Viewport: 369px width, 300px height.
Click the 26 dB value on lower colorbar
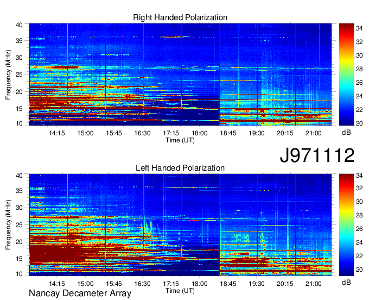point(359,229)
